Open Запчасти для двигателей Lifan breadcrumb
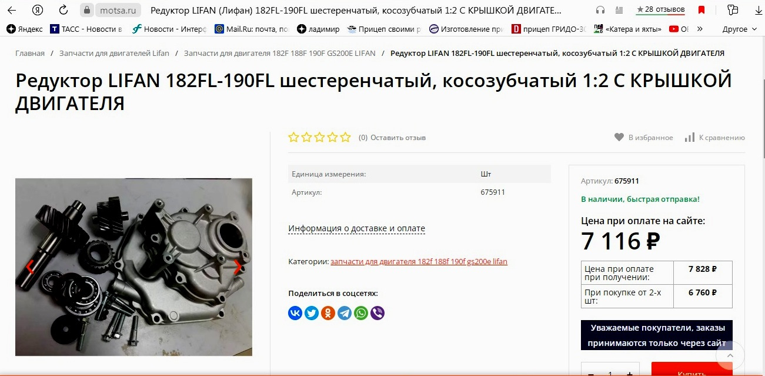 click(114, 53)
